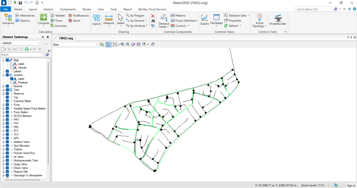Expand the Tank tree node
357x188 pixels.
pyautogui.click(x=3, y=90)
